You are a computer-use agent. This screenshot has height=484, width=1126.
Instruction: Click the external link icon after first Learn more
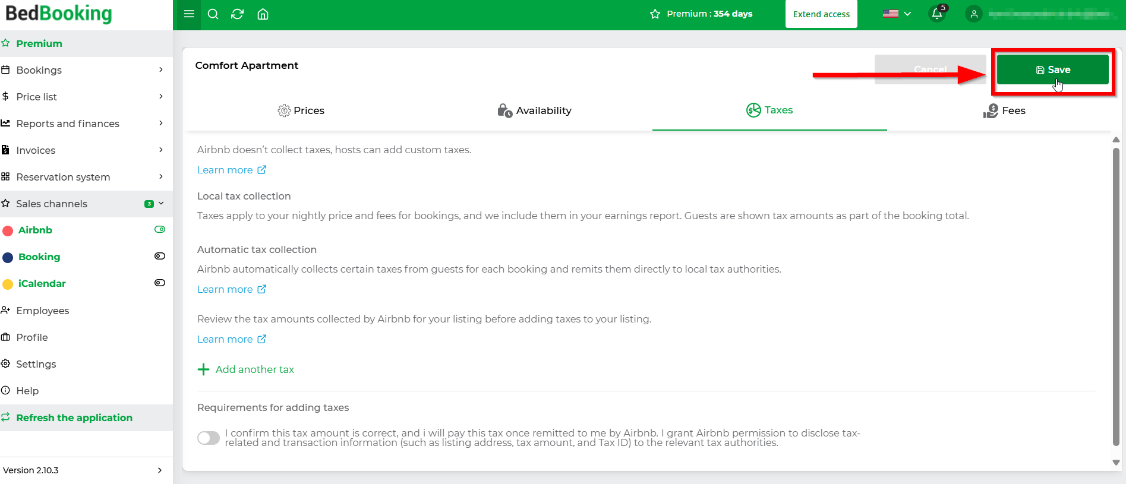(261, 170)
